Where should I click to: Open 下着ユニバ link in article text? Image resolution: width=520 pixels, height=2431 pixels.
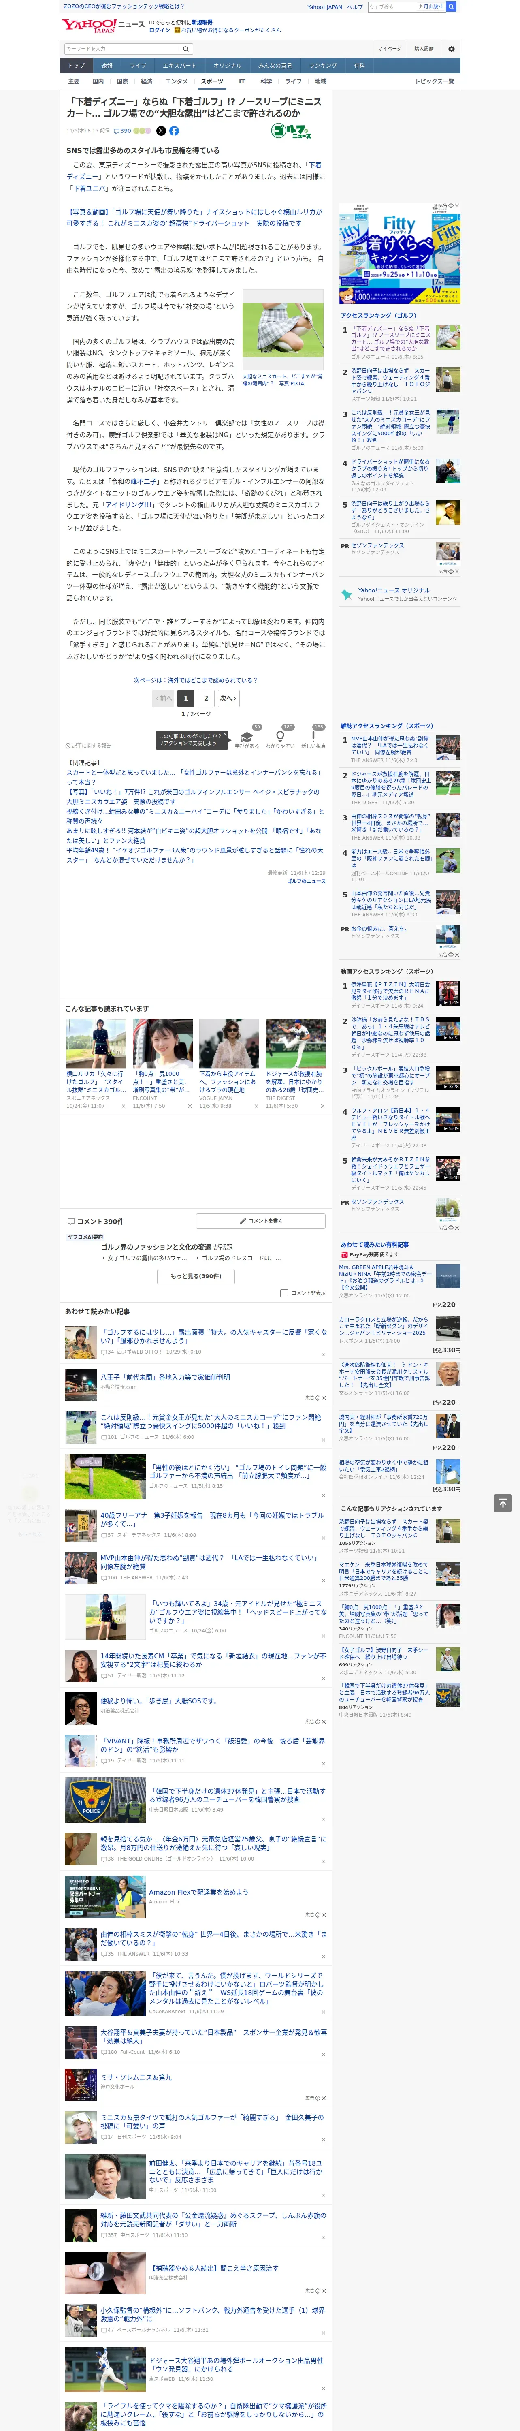point(90,189)
